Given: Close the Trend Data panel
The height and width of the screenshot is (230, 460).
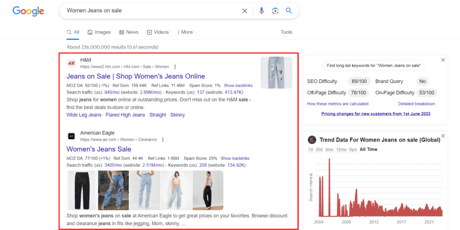Looking at the screenshot, I should click(443, 136).
